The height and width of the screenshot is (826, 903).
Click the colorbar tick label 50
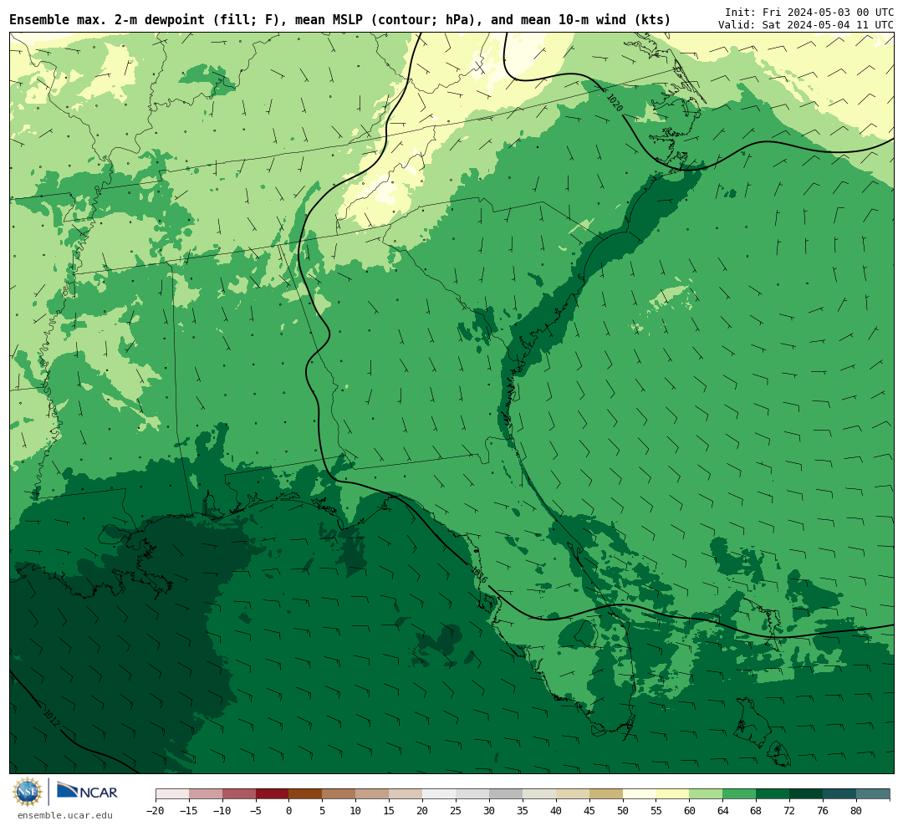[623, 810]
